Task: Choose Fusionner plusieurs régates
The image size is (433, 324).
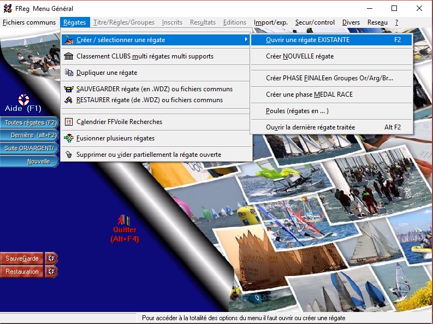Action: tap(156, 138)
